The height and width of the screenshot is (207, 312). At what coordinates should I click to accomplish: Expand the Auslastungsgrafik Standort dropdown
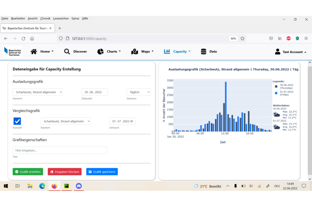38,92
